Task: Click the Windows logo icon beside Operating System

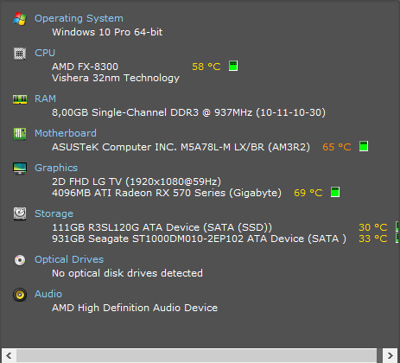Action: [x=20, y=19]
